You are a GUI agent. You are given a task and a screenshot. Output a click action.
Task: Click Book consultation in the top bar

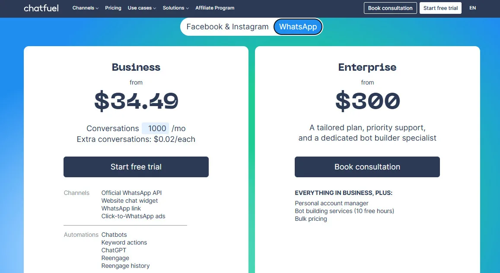pos(390,8)
